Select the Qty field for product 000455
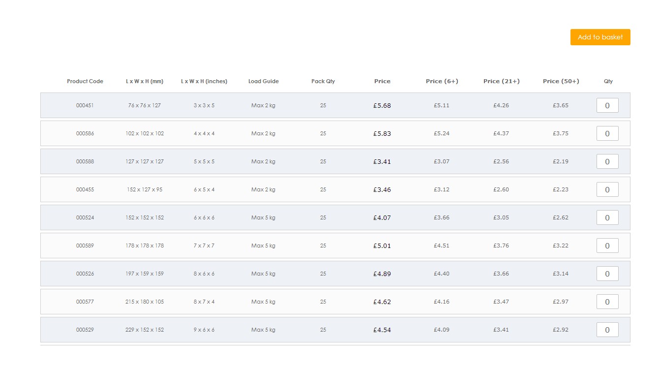 tap(607, 189)
